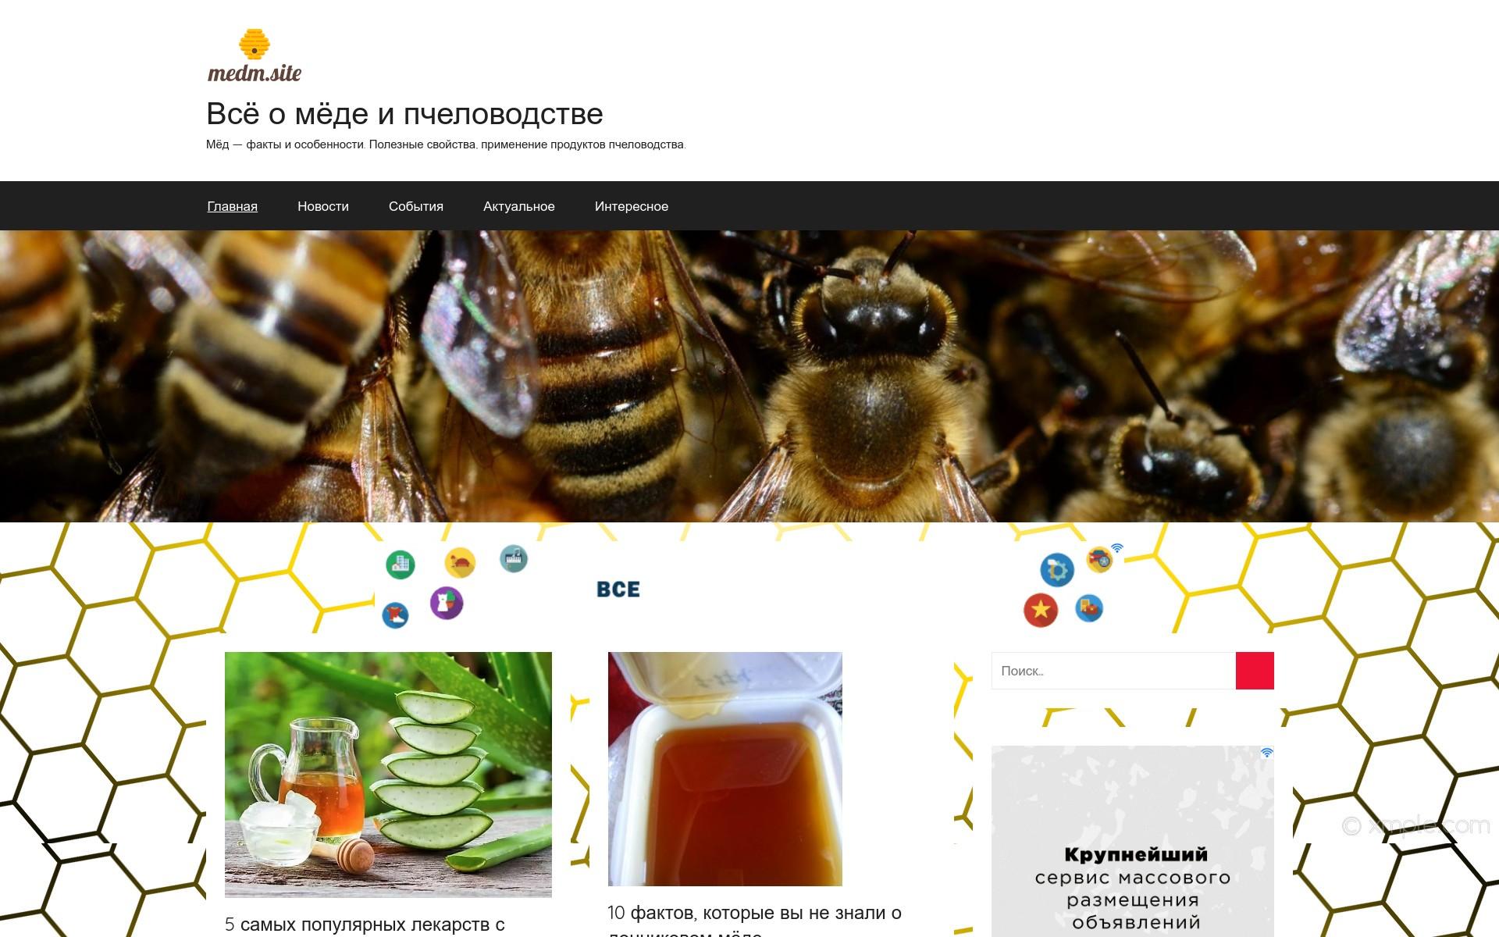Image resolution: width=1499 pixels, height=937 pixels.
Task: Click the red star icon
Action: click(1041, 610)
